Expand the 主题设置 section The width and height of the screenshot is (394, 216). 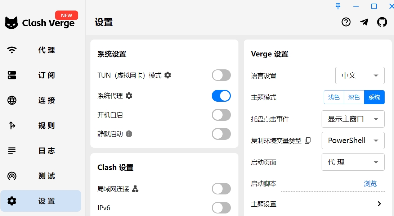[379, 203]
